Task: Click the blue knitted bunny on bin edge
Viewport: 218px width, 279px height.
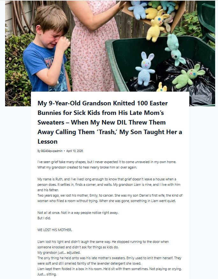Action: pyautogui.click(x=145, y=69)
